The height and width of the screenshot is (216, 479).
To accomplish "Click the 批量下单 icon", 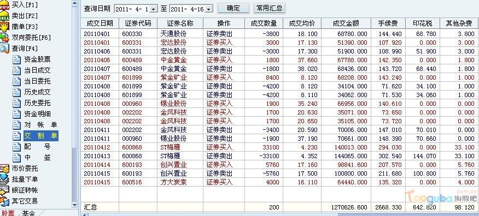I will click(x=4, y=179).
